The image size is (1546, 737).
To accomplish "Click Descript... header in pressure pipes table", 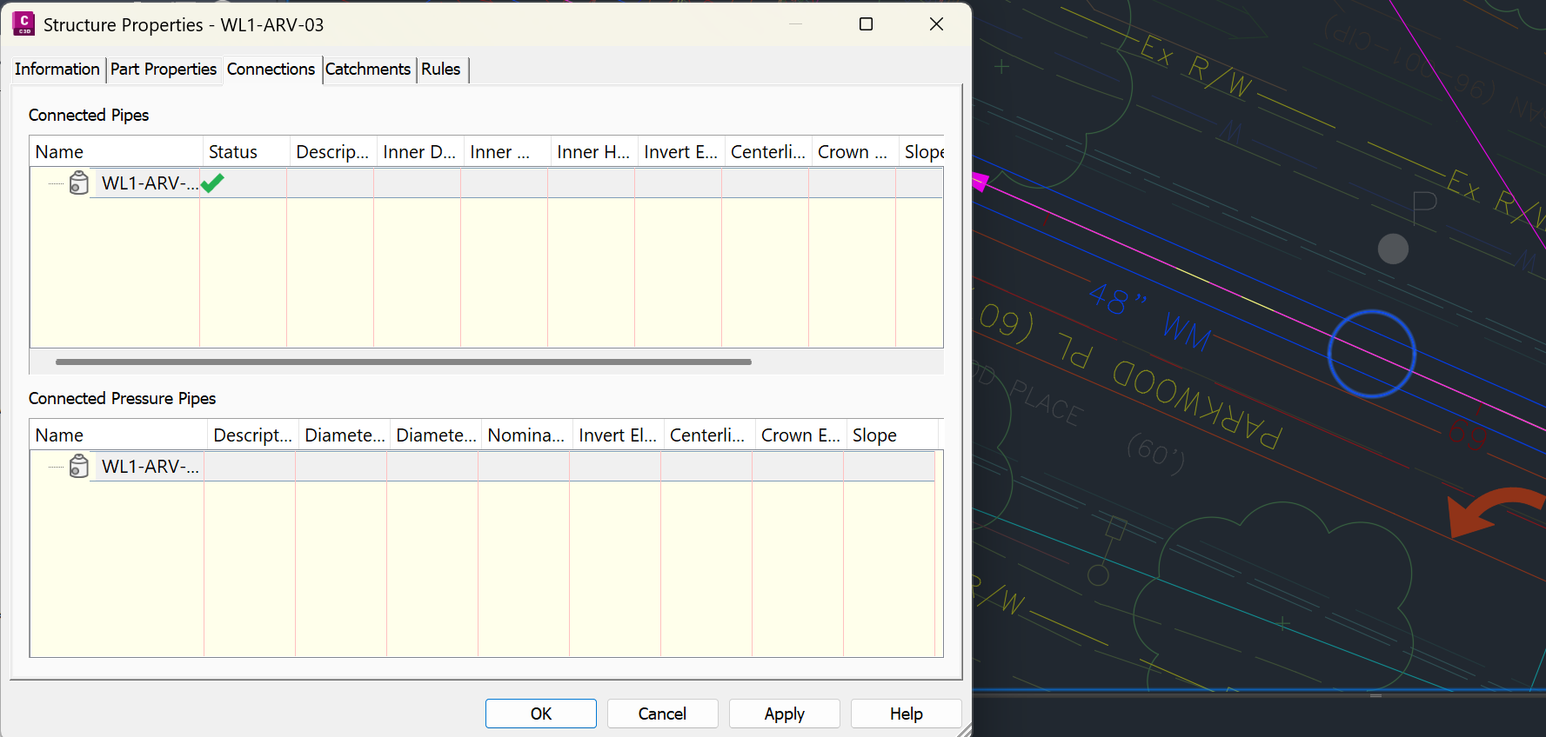I will 253,435.
